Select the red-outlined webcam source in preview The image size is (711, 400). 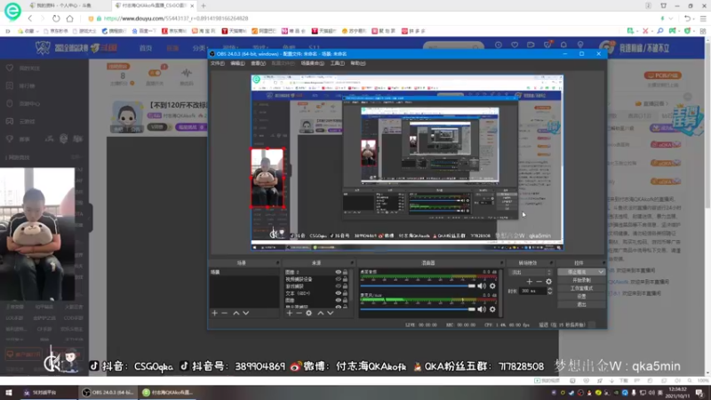pyautogui.click(x=268, y=178)
